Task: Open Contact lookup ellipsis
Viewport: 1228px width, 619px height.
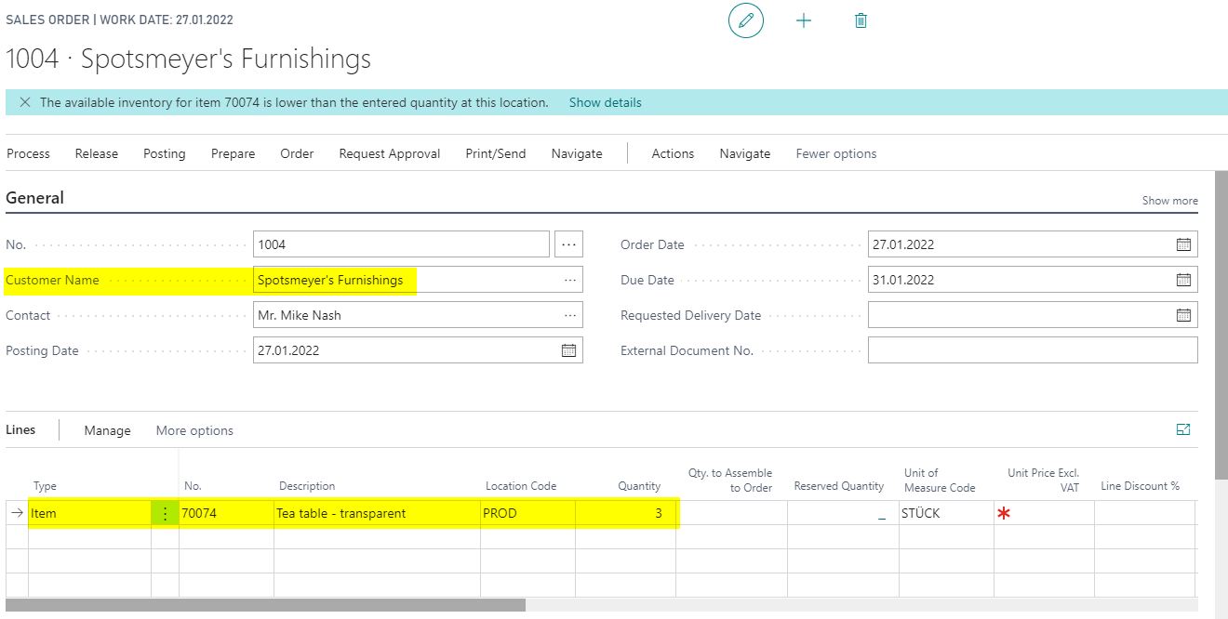Action: (x=569, y=315)
